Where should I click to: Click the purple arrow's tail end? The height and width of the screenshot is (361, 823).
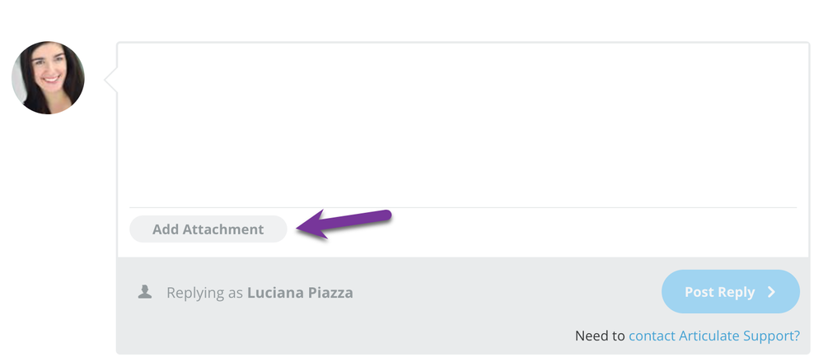(x=384, y=216)
